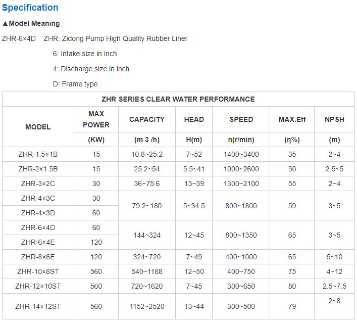Click speed value 1000~2600
The height and width of the screenshot is (322, 357).
tap(241, 169)
